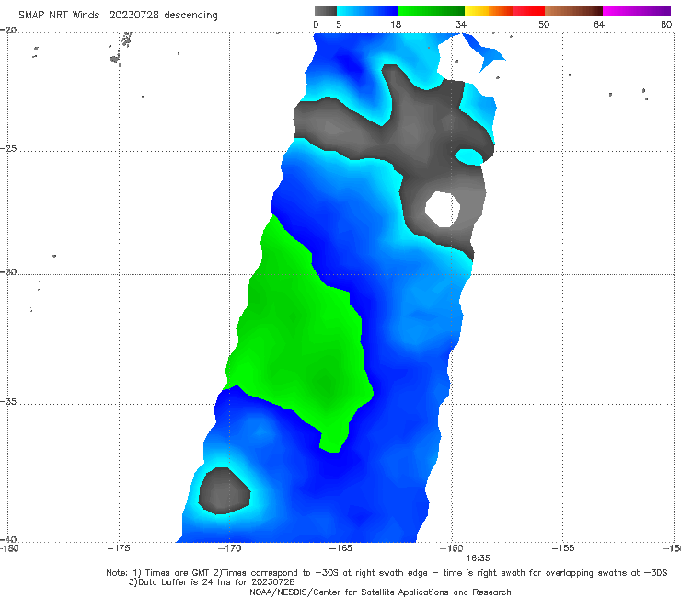Click the word 'descending' in the title
The width and height of the screenshot is (681, 598).
pos(190,16)
